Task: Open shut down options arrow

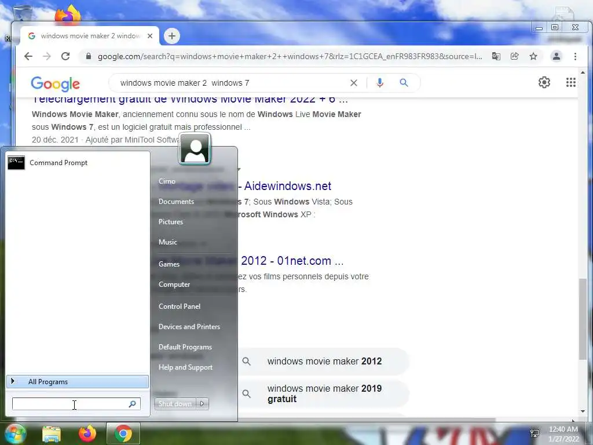Action: point(202,404)
